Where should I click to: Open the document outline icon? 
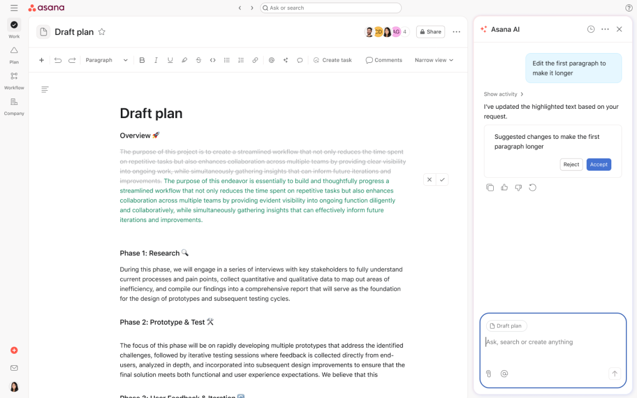[x=45, y=89]
